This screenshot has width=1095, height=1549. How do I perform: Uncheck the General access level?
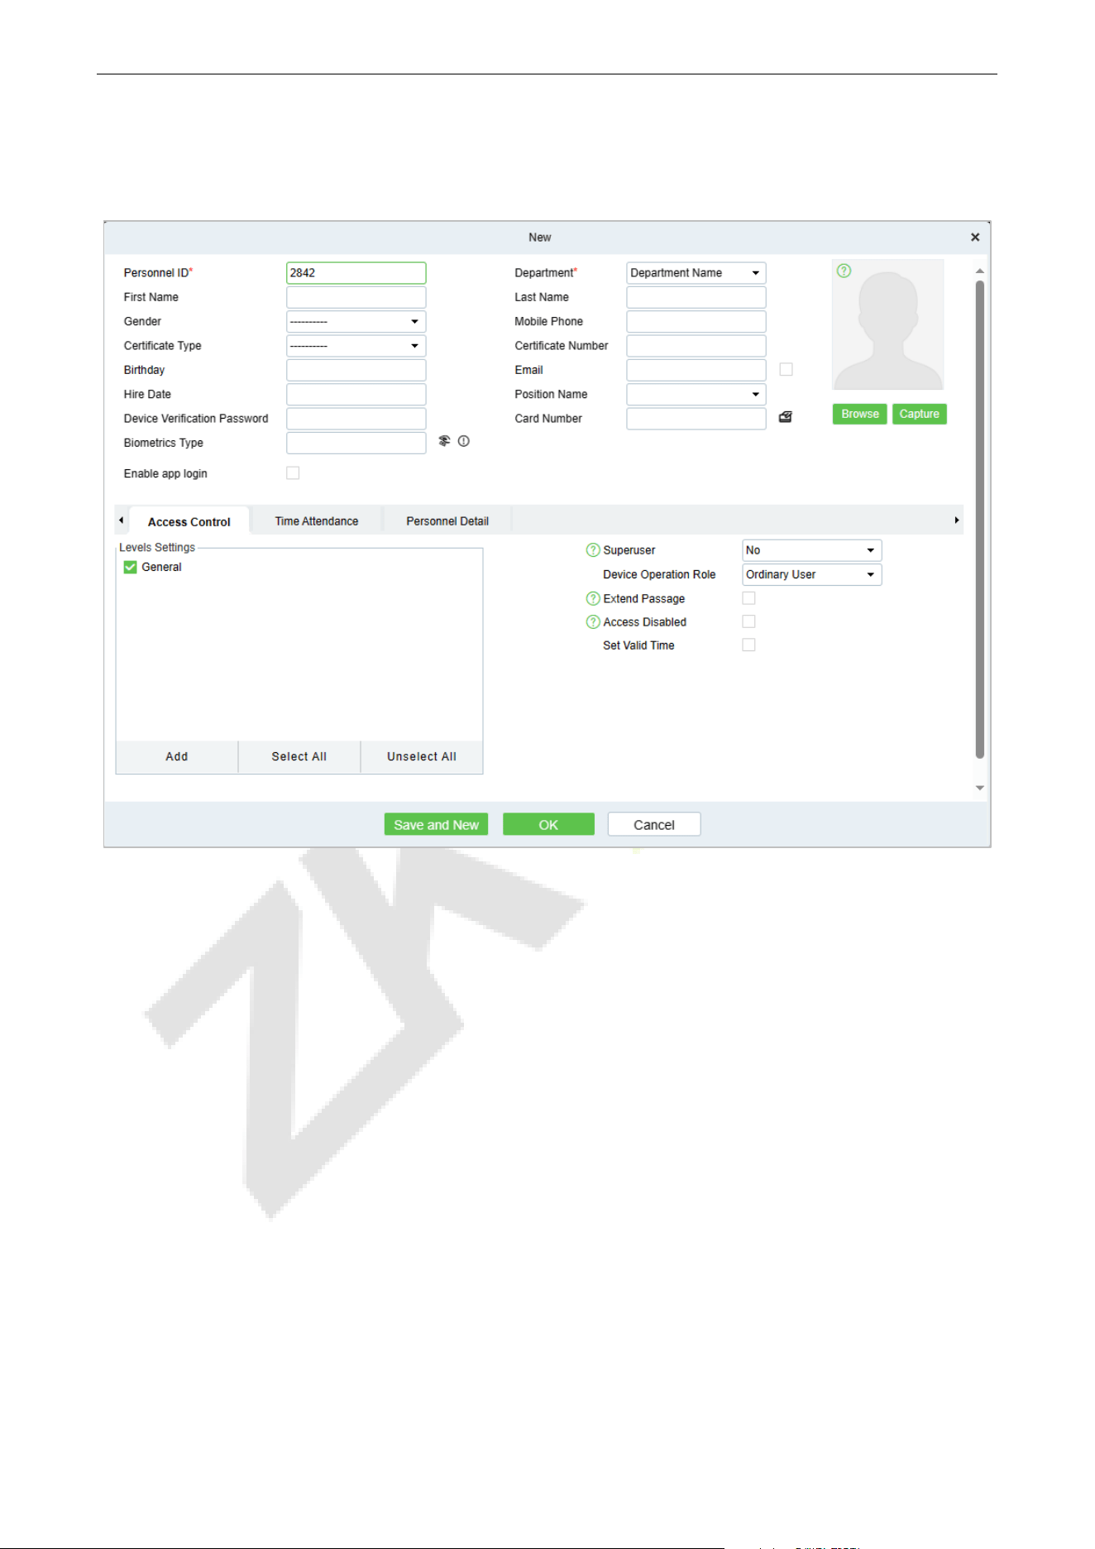[x=131, y=567]
